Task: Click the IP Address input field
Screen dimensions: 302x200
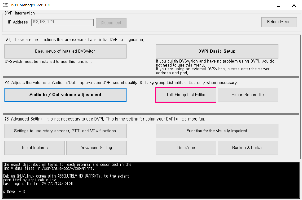Action: [62, 22]
